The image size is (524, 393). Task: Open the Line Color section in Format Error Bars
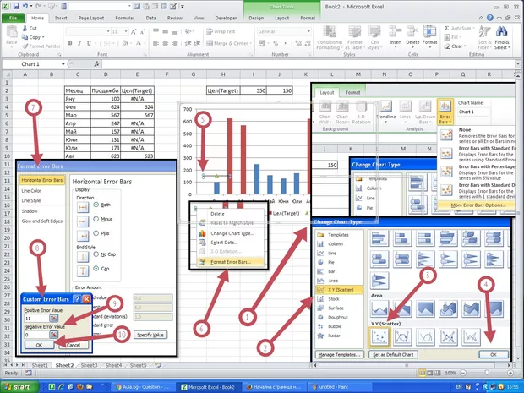coord(31,191)
